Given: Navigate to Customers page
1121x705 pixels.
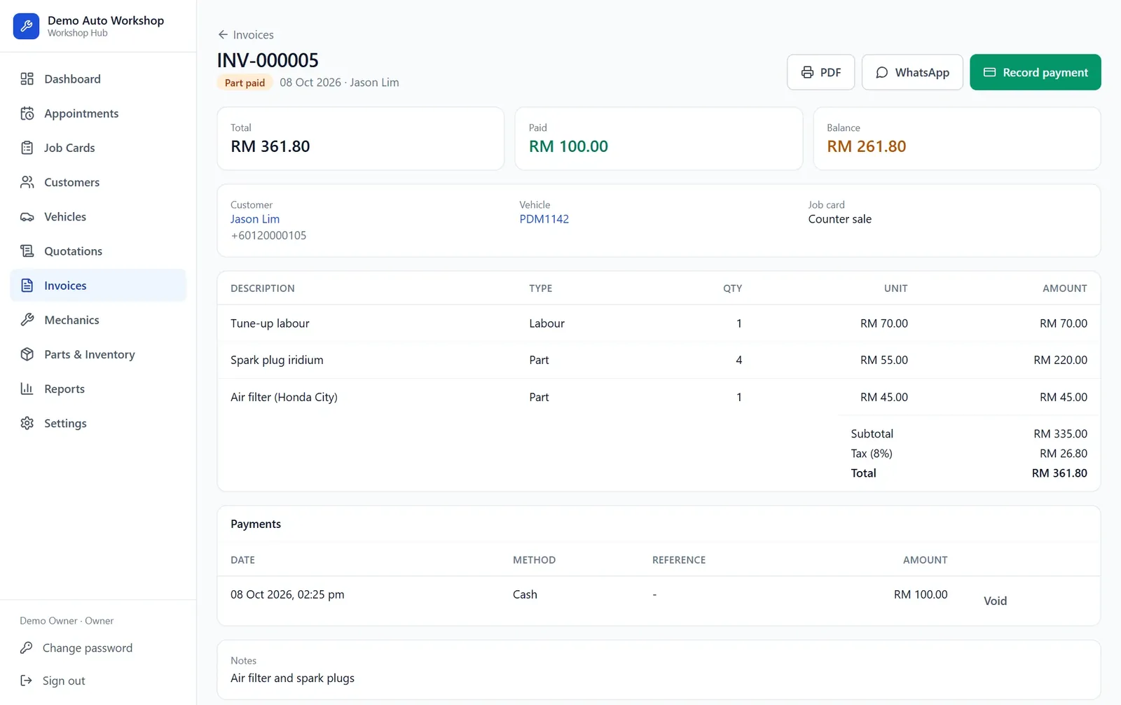Looking at the screenshot, I should click(x=98, y=182).
